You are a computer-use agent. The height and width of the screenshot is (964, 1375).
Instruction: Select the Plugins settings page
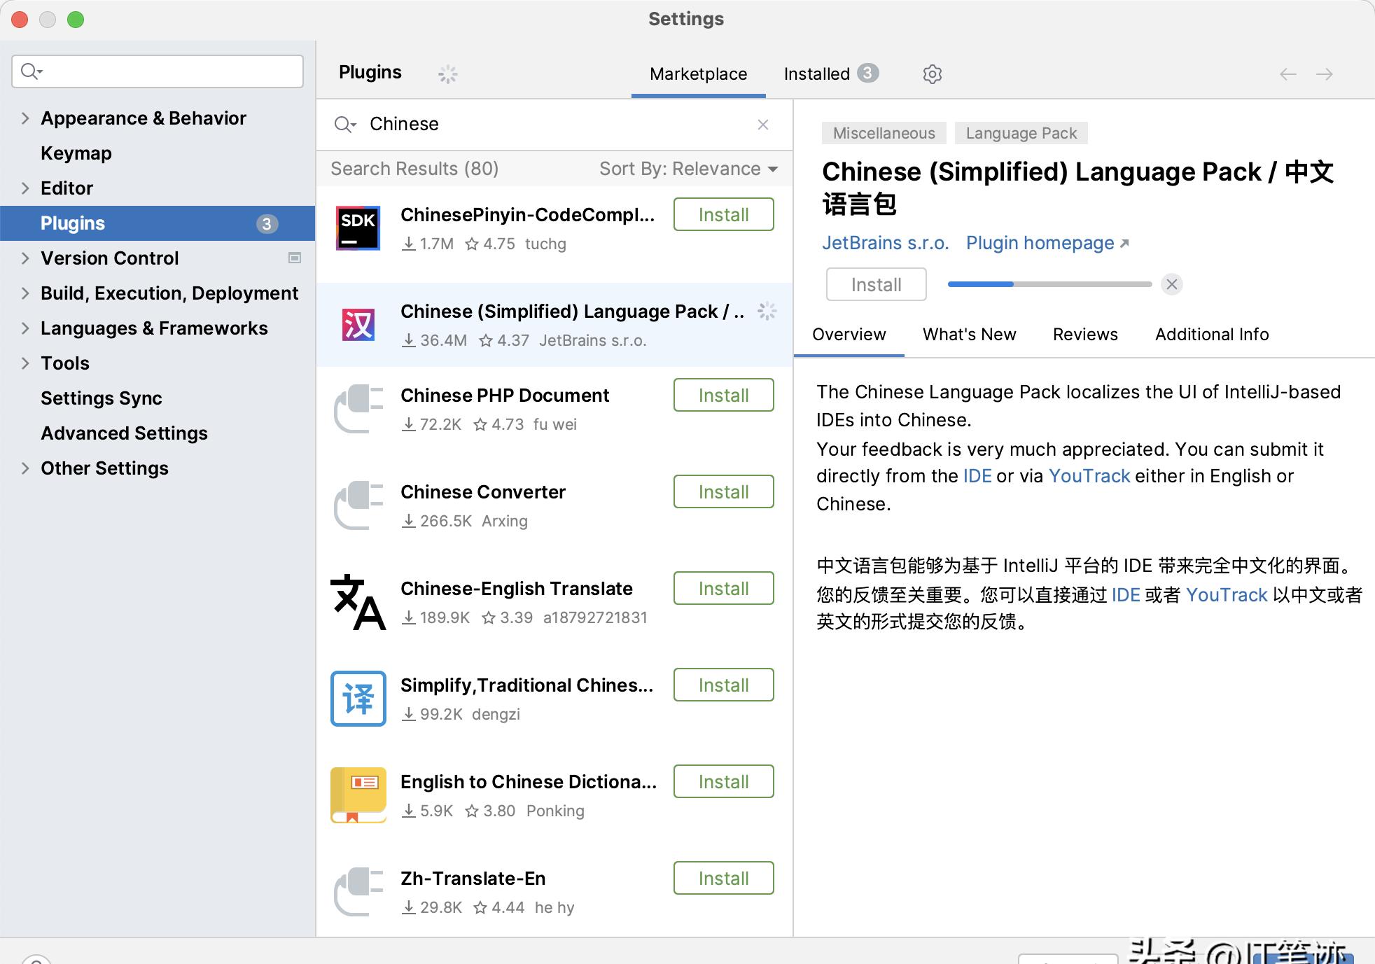tap(158, 223)
